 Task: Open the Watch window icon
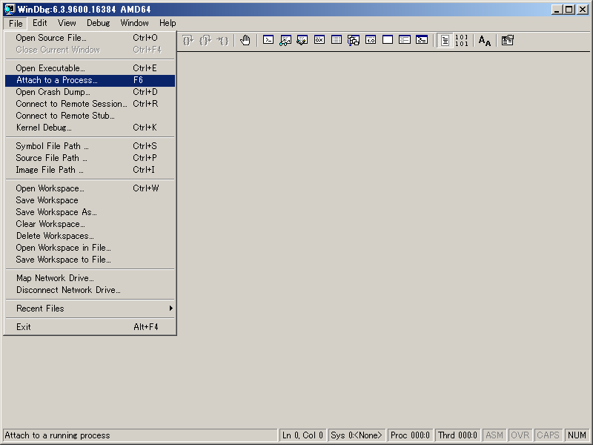285,40
